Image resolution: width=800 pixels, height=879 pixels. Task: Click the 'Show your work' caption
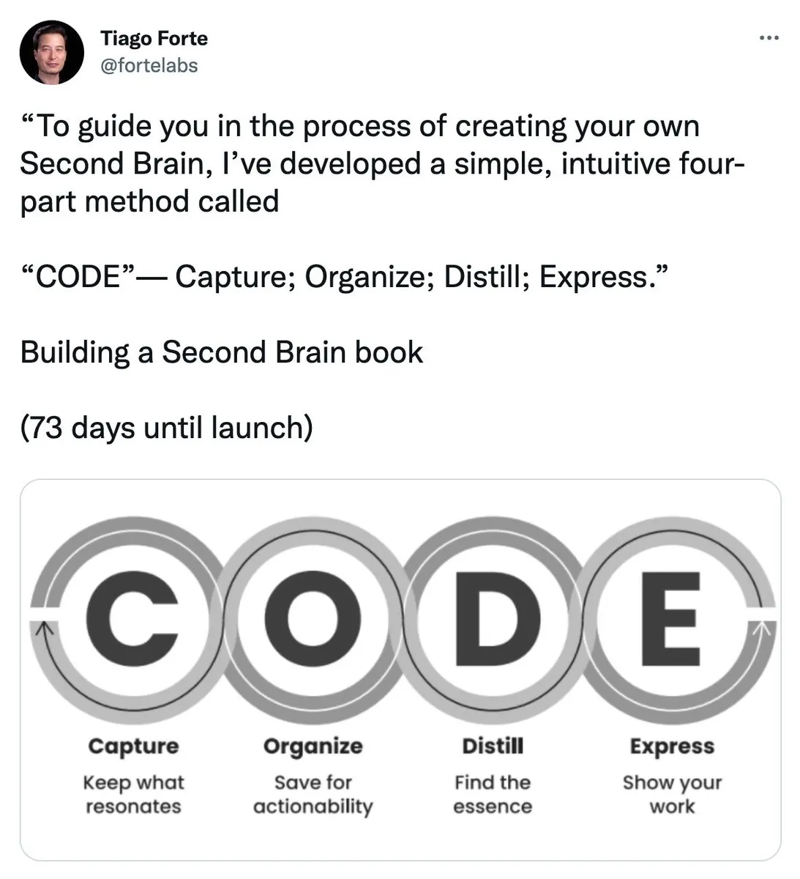(x=672, y=795)
